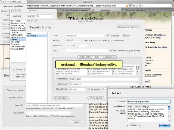The width and height of the screenshot is (174, 130).
Task: Open the Heatwave browser tab
Action: click(x=106, y=10)
